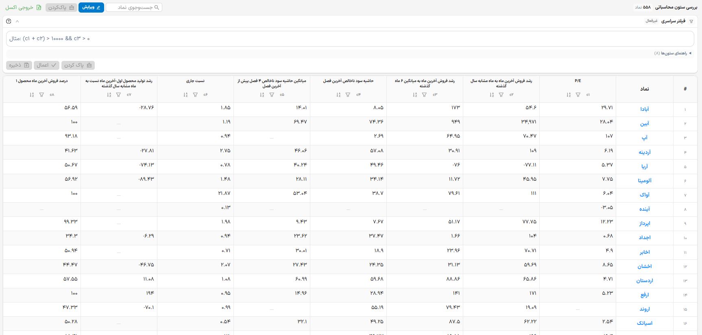Open symbol اسیاتک
The width and height of the screenshot is (702, 335).
point(645,323)
